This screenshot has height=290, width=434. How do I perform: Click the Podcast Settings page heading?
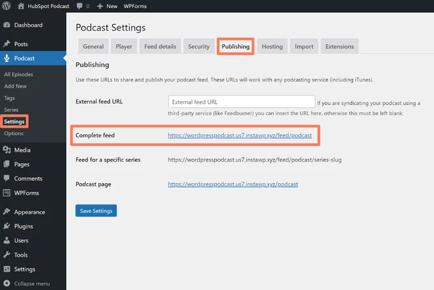pos(110,27)
